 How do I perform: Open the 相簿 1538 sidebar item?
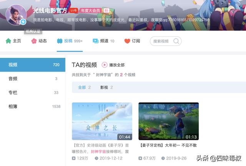click(x=33, y=107)
